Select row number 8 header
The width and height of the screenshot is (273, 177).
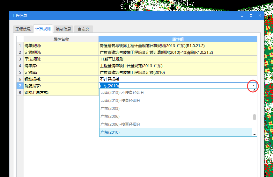click(x=20, y=93)
